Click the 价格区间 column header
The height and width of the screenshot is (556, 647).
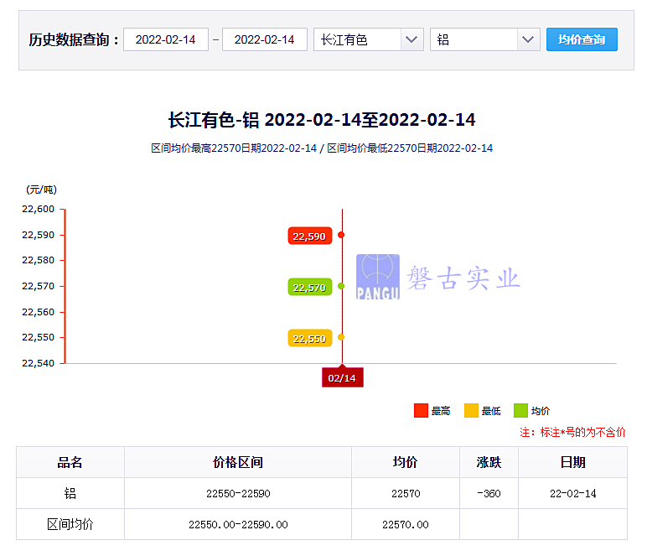point(238,462)
